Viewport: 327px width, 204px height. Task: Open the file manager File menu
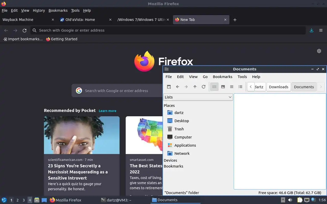(169, 77)
